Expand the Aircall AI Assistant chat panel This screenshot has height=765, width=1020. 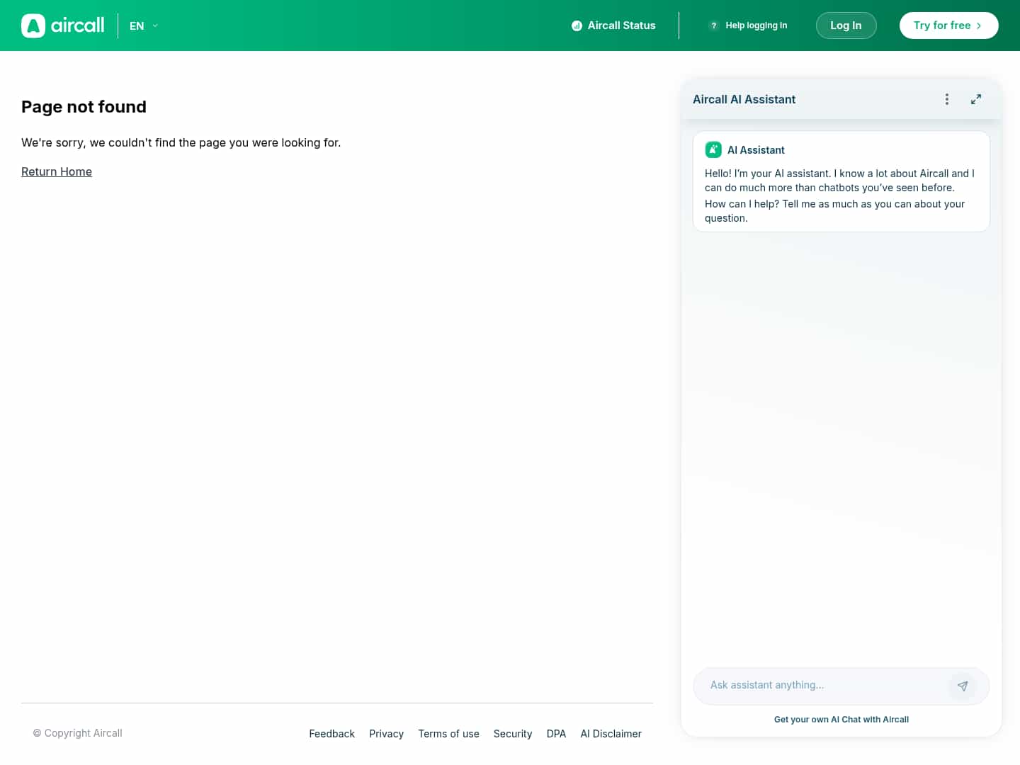click(x=976, y=99)
